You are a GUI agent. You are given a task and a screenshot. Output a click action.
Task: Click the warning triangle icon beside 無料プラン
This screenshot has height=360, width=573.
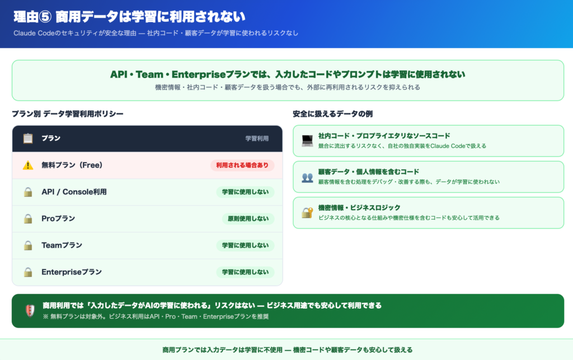[x=28, y=165]
